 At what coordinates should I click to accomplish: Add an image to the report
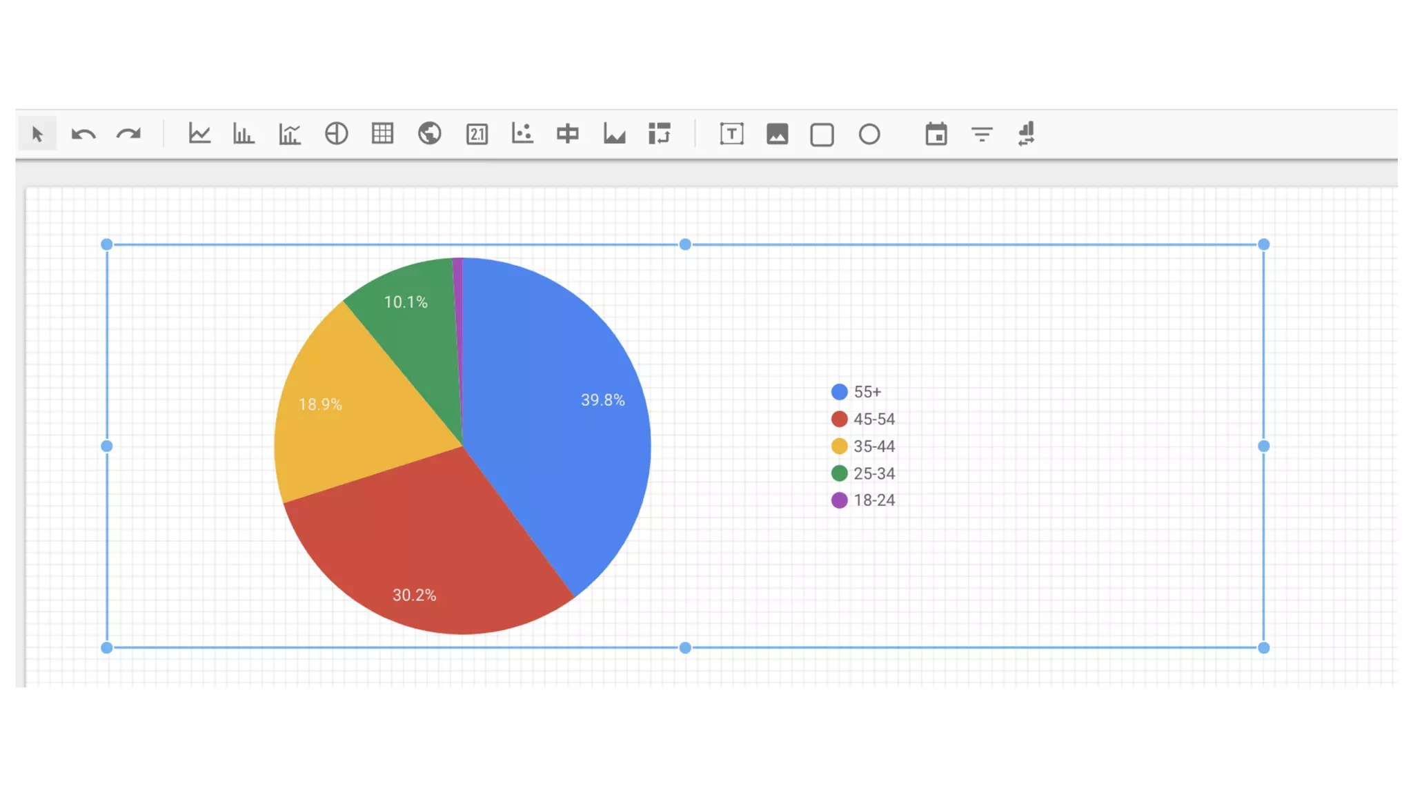[x=778, y=134]
